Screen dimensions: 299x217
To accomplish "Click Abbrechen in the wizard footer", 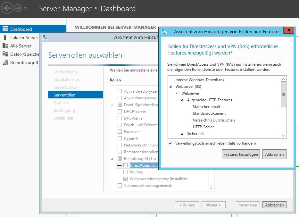I will click(x=274, y=205).
